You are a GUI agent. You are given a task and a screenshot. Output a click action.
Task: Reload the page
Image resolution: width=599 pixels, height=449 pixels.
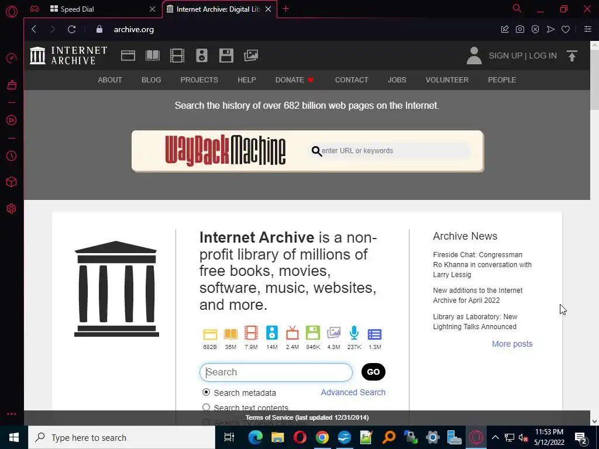[x=71, y=29]
